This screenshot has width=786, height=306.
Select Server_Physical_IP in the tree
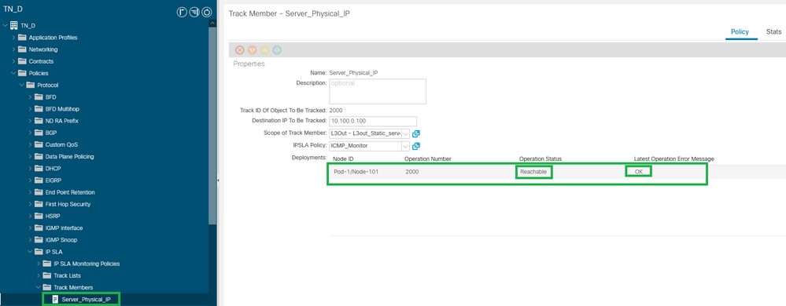pos(86,300)
